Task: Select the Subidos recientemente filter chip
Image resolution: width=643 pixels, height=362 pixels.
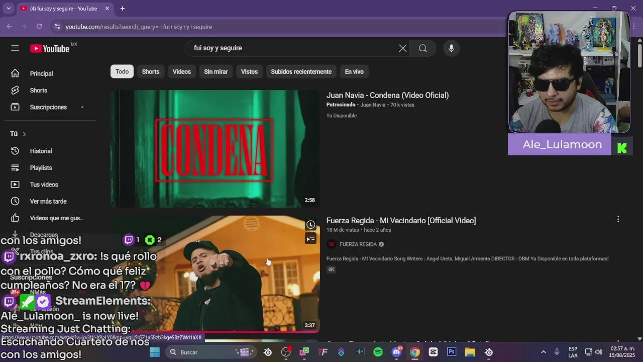Action: click(301, 71)
